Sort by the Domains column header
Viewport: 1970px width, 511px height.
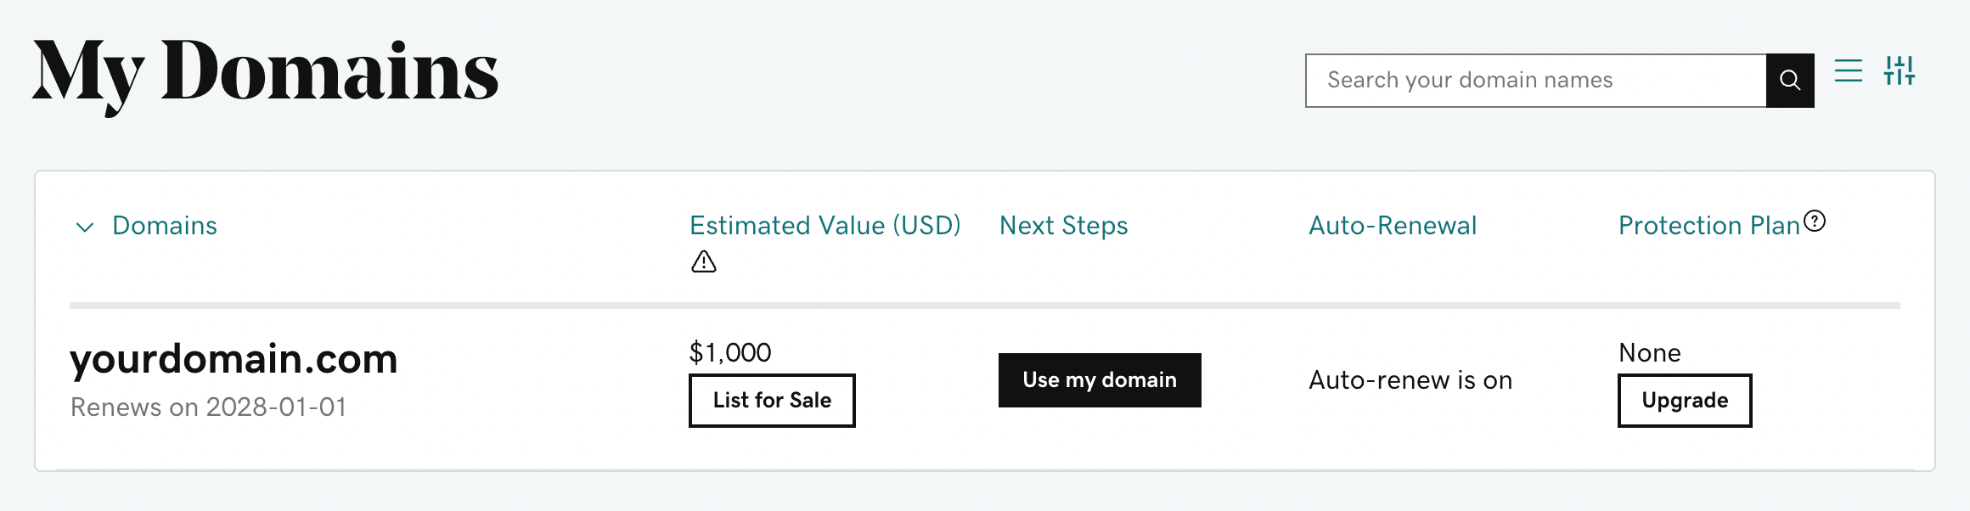point(165,226)
